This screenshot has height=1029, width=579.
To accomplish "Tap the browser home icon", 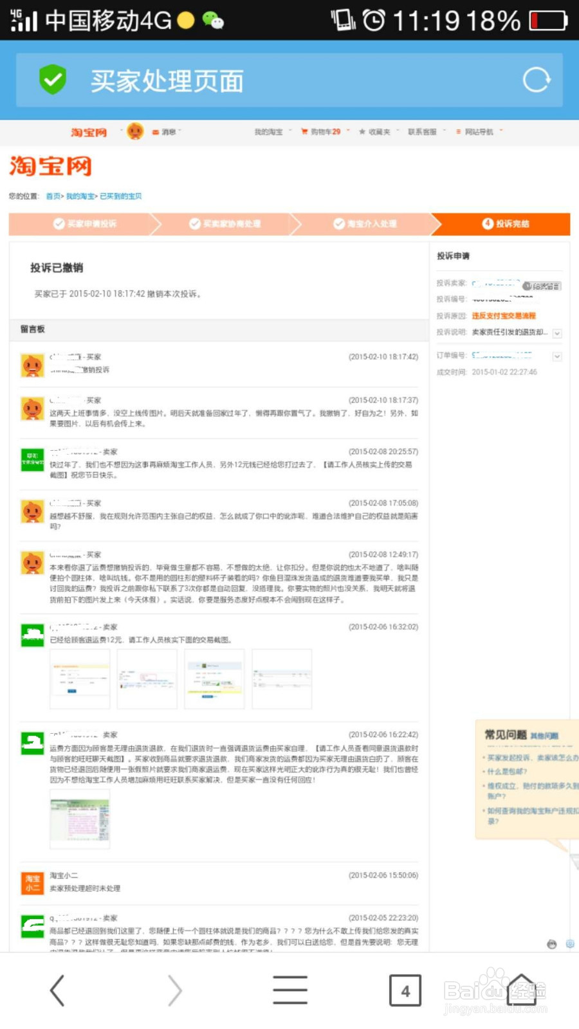I will [x=521, y=990].
